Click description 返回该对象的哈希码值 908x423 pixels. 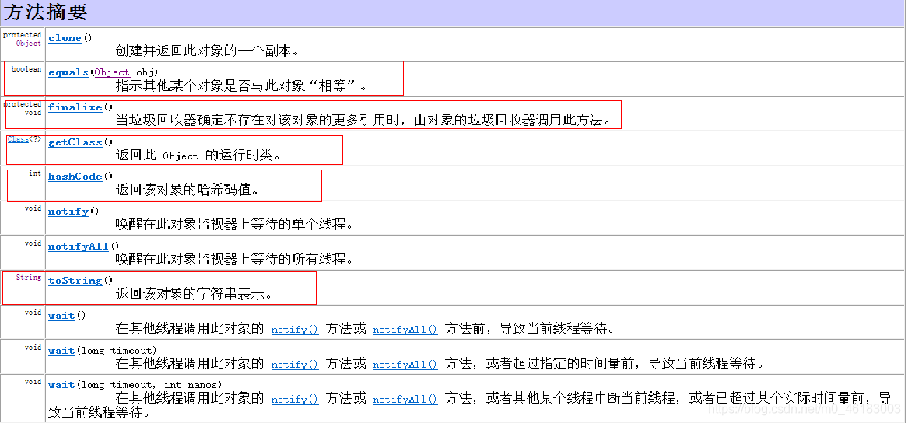coord(187,191)
